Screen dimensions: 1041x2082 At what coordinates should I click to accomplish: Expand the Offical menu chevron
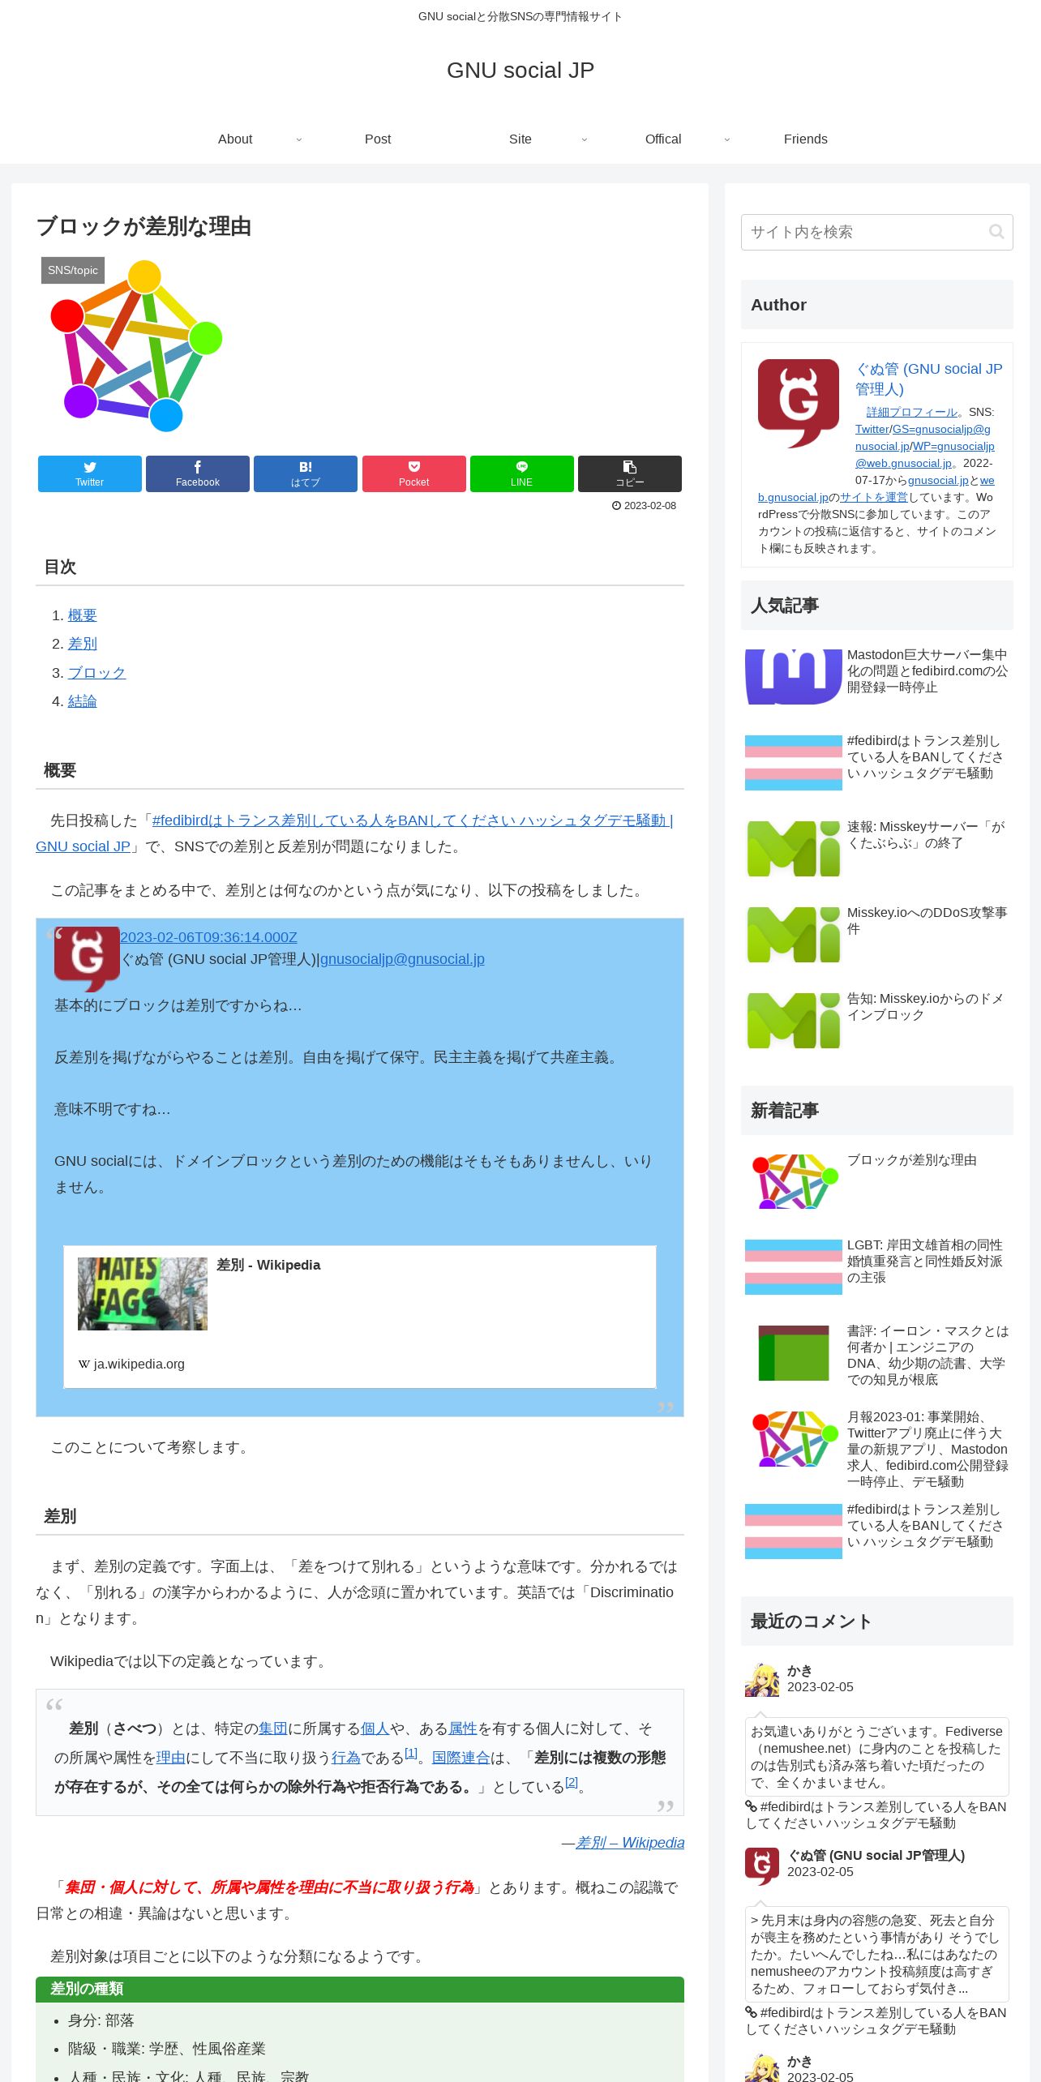pos(726,139)
